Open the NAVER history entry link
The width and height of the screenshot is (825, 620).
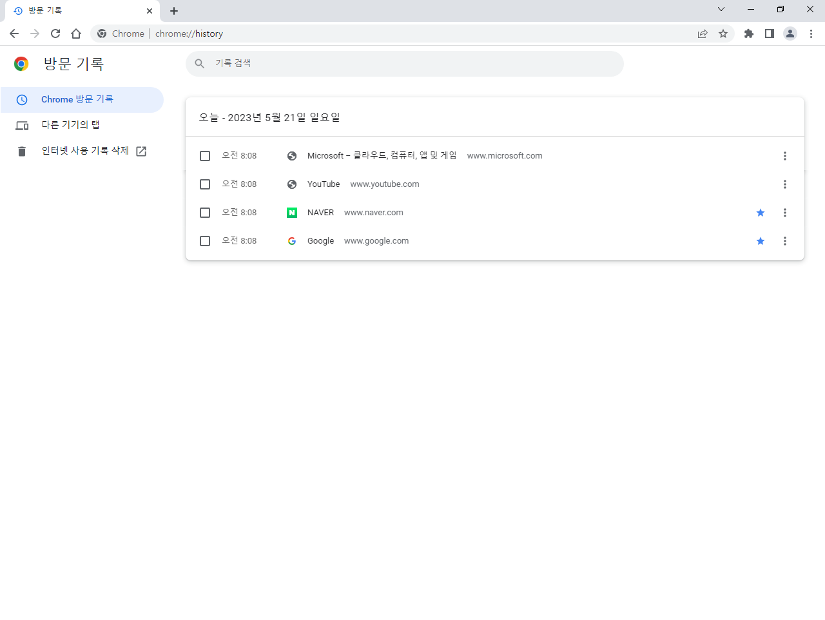click(x=320, y=212)
